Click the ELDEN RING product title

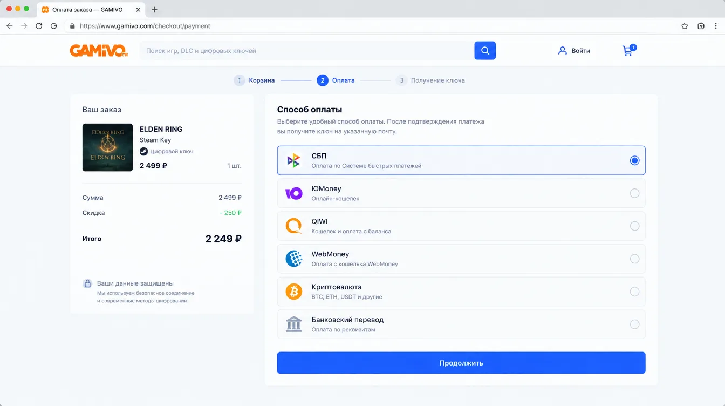coord(161,129)
